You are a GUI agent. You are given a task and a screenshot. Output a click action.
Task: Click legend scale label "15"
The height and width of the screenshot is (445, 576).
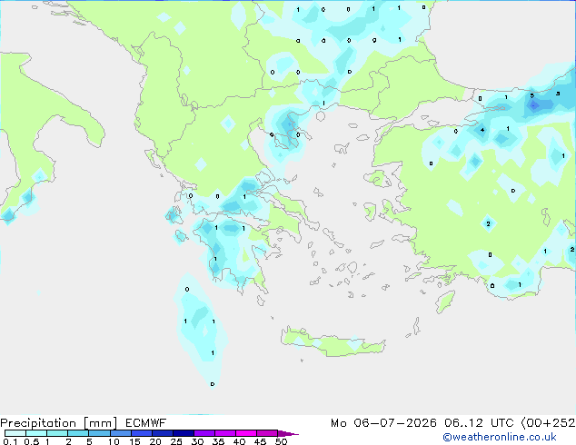(x=134, y=441)
